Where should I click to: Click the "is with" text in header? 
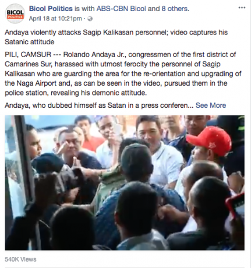84,9
